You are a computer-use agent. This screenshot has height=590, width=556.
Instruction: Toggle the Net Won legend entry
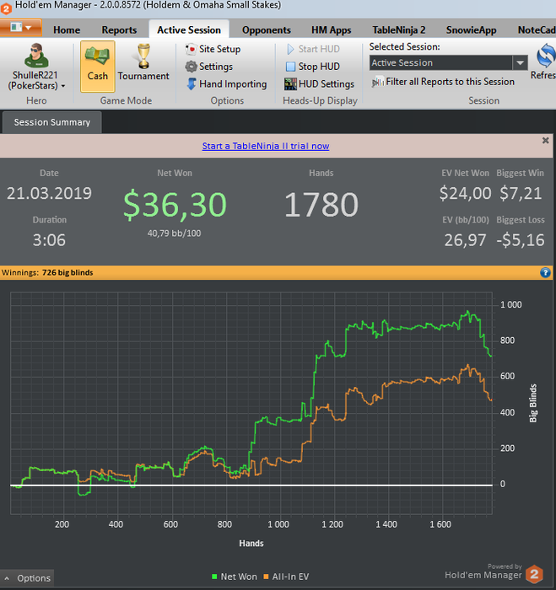[x=235, y=577]
